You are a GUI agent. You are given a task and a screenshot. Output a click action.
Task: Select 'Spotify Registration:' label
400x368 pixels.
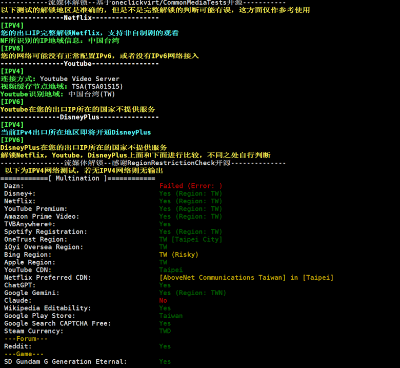click(x=46, y=232)
